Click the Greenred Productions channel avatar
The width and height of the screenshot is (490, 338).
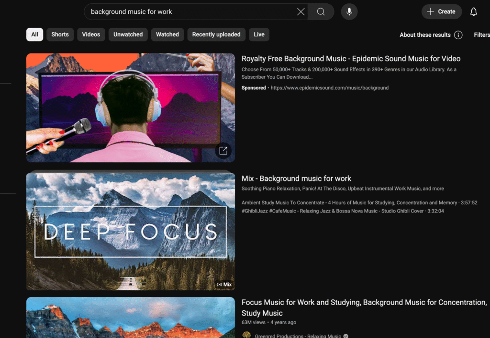coord(246,335)
